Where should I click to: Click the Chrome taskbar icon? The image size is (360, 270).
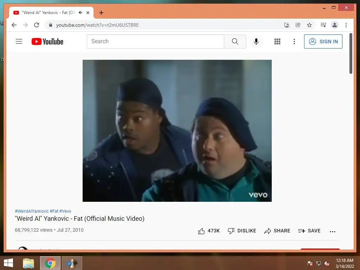coord(50,263)
